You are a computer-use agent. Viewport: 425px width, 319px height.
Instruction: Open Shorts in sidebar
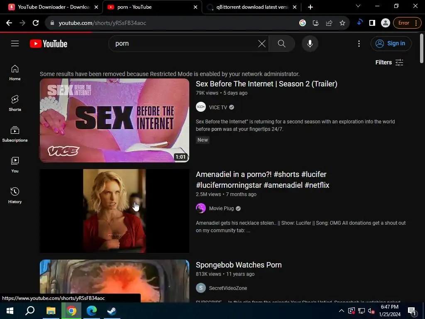[x=15, y=103]
